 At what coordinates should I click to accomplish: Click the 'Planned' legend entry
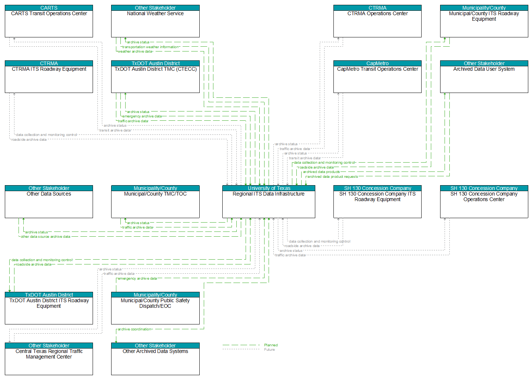pyautogui.click(x=271, y=345)
